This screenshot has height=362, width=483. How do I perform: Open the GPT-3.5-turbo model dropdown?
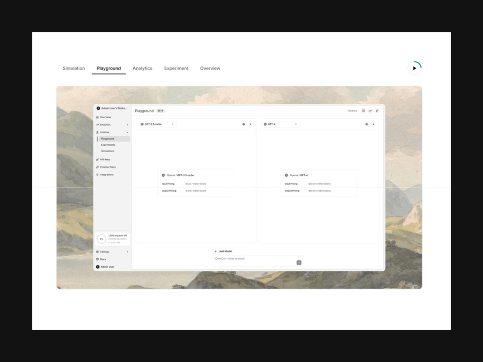(157, 125)
